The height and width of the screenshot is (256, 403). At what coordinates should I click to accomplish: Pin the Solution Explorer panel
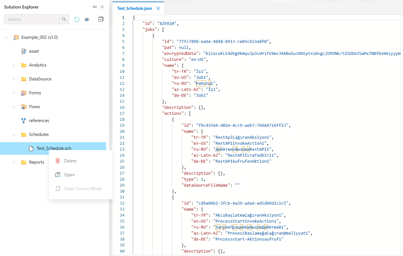(x=94, y=7)
